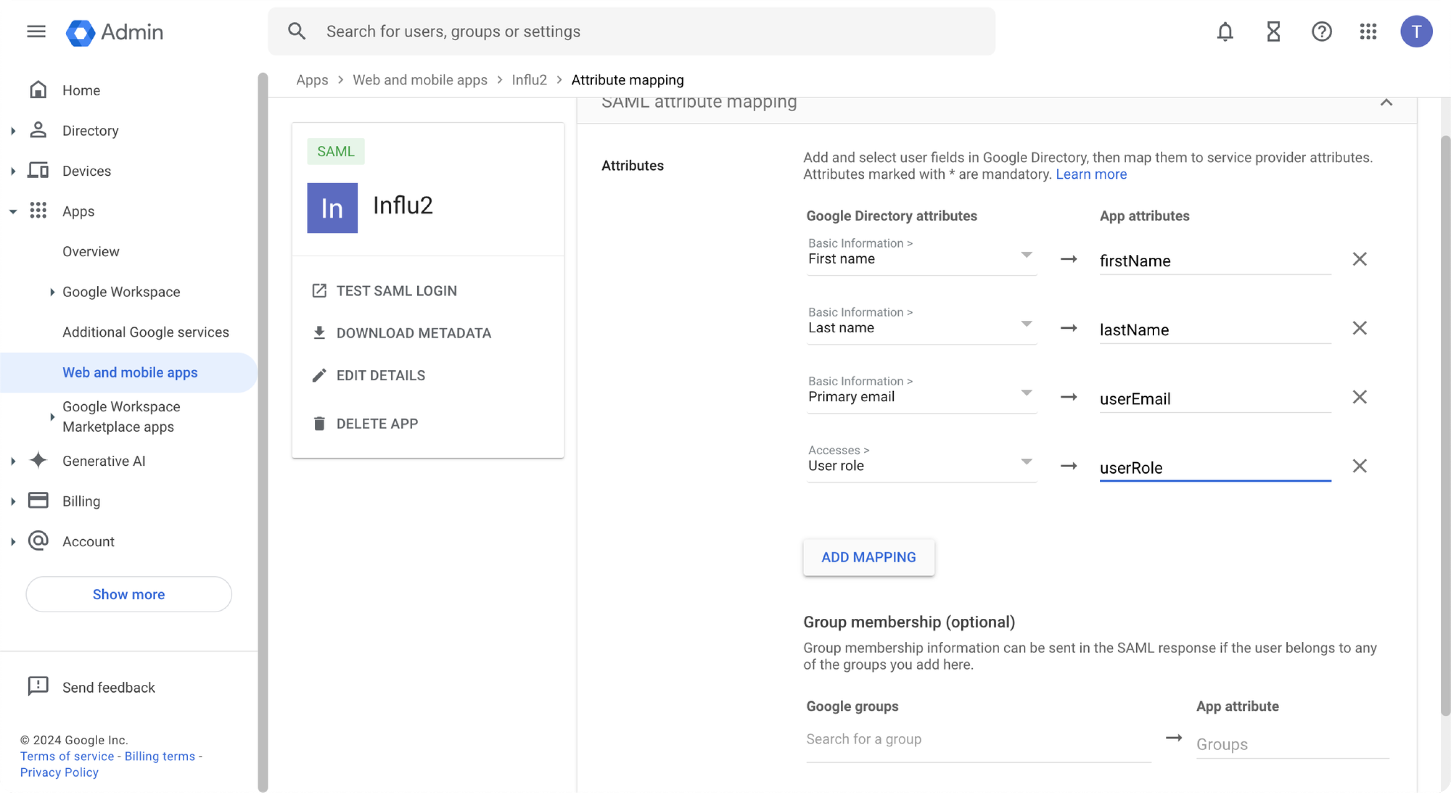Click the Generative AI sparkle icon
This screenshot has width=1451, height=793.
tap(38, 460)
